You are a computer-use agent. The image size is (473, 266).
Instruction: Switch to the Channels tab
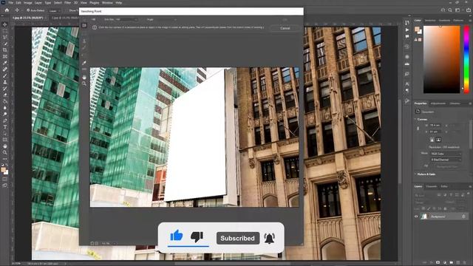click(x=432, y=186)
